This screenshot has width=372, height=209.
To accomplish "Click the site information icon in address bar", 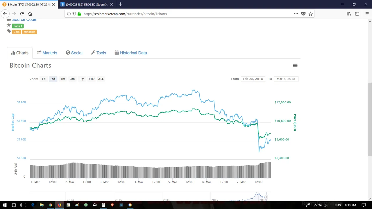I will [x=69, y=14].
